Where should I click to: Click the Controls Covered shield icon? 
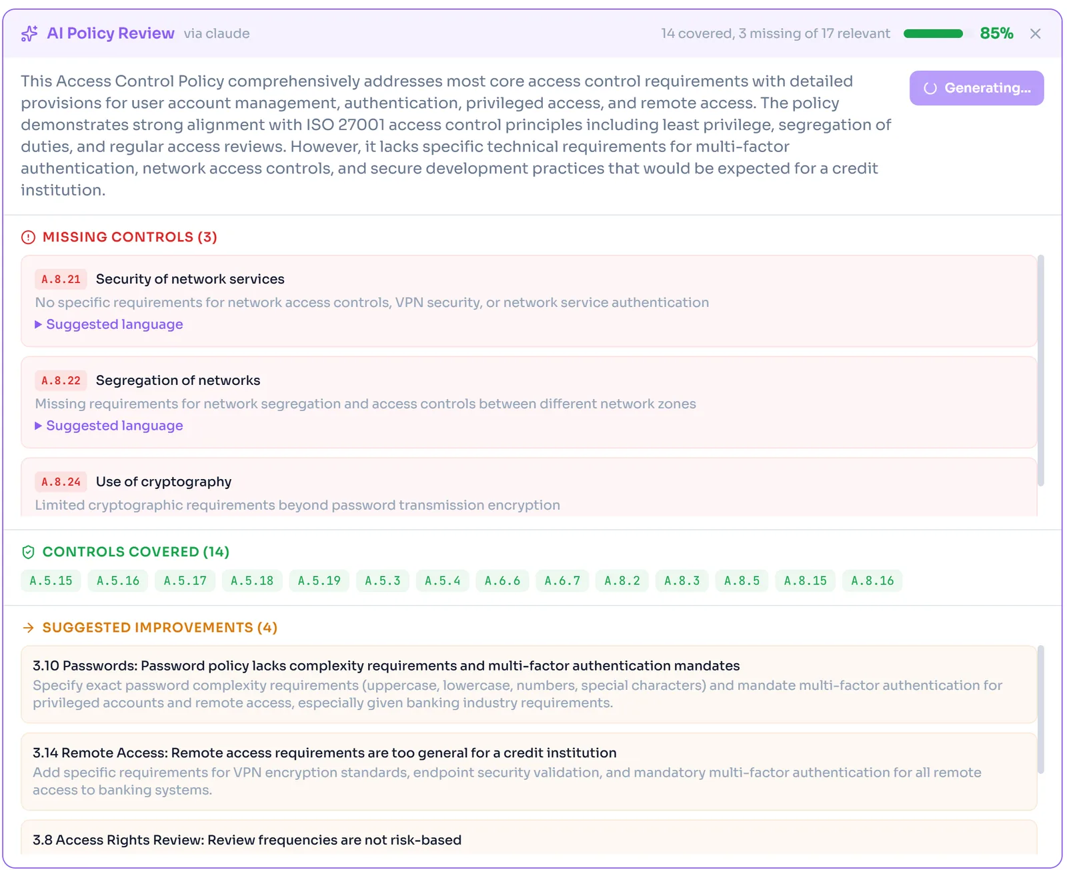point(28,552)
